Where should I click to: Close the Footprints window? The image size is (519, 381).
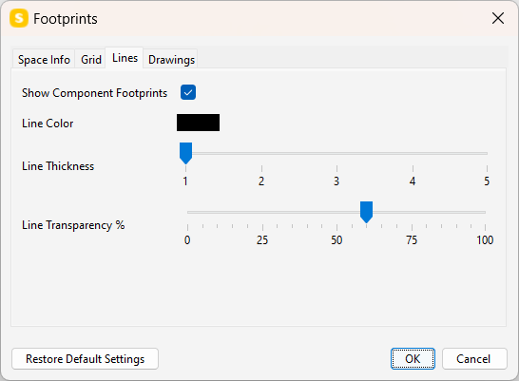pos(498,18)
